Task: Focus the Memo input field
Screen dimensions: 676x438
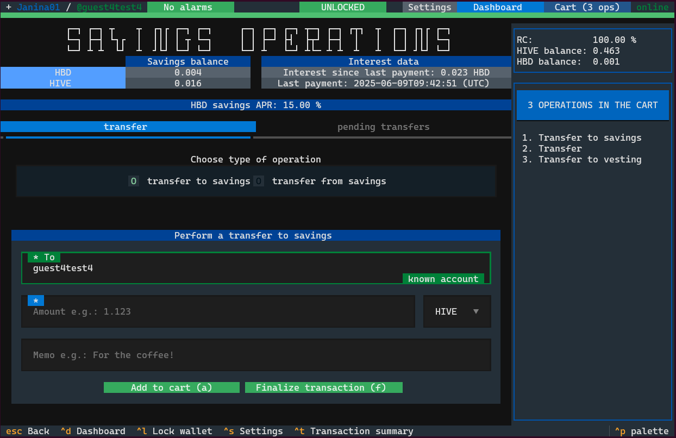Action: [256, 355]
